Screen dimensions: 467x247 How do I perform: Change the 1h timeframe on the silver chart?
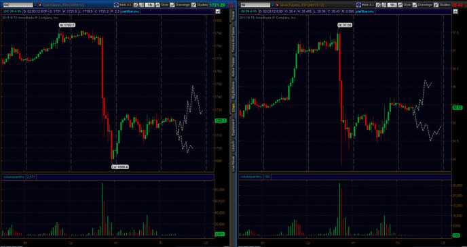coord(392,5)
